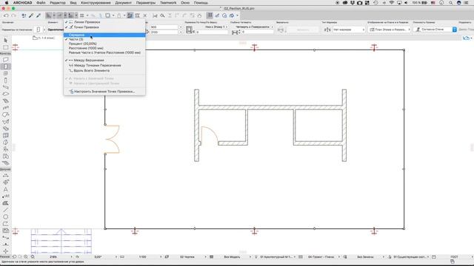This screenshot has width=474, height=266.
Task: Open the 'Конструирование' menu in the menu bar
Action: [96, 3]
